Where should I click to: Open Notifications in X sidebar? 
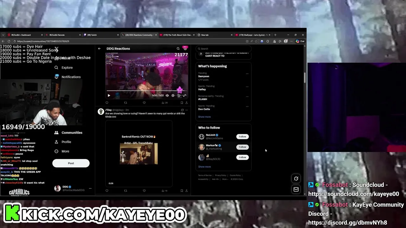pos(68,77)
